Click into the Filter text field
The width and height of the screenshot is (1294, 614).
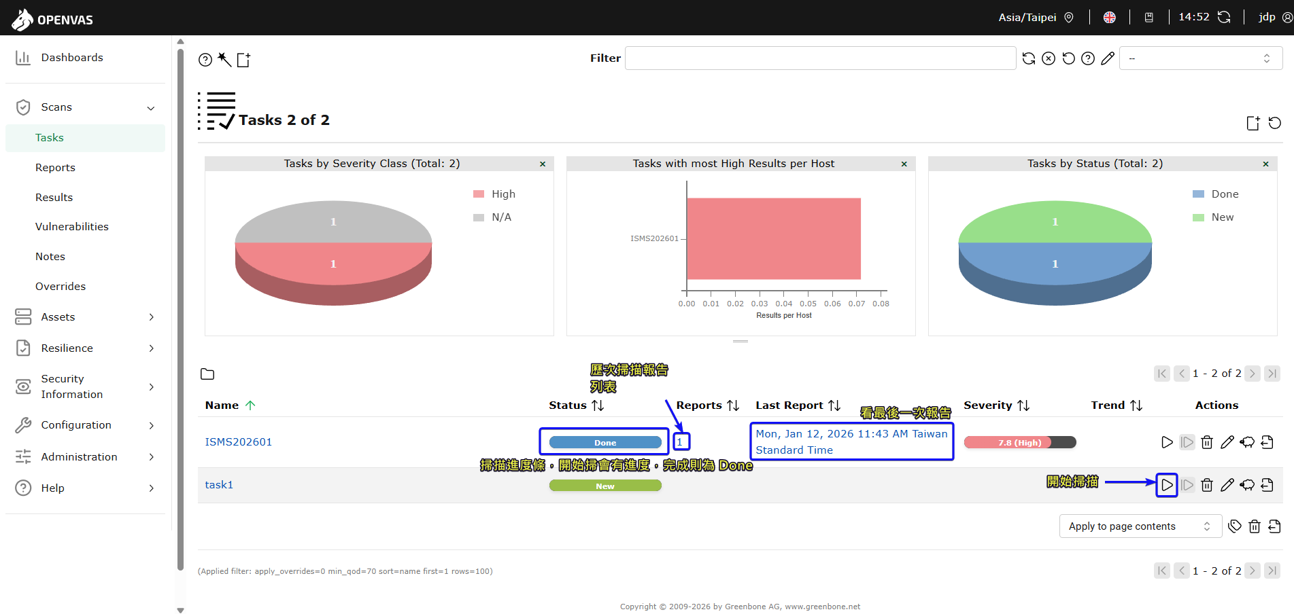819,58
